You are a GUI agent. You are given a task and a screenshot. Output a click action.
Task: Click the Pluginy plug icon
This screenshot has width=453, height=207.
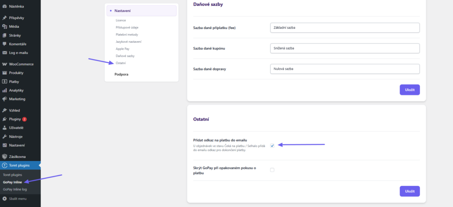(x=4, y=119)
